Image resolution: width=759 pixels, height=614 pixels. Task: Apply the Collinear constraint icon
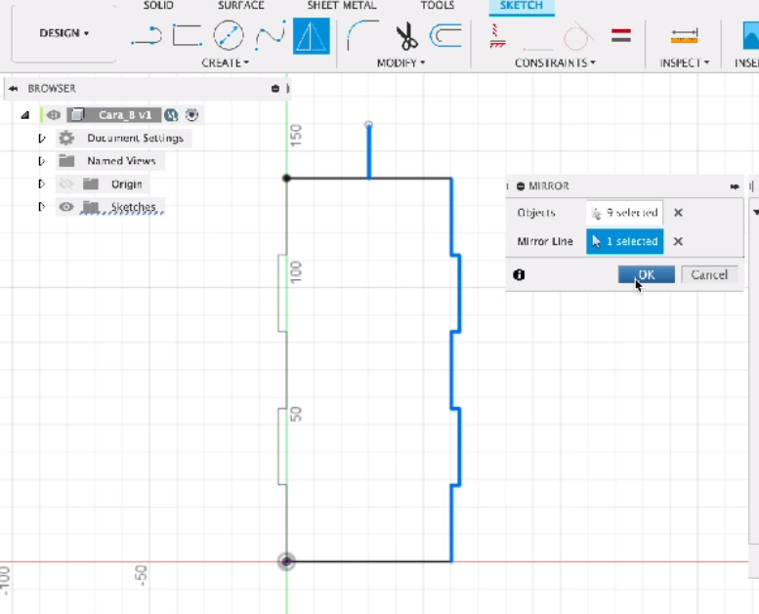point(537,37)
